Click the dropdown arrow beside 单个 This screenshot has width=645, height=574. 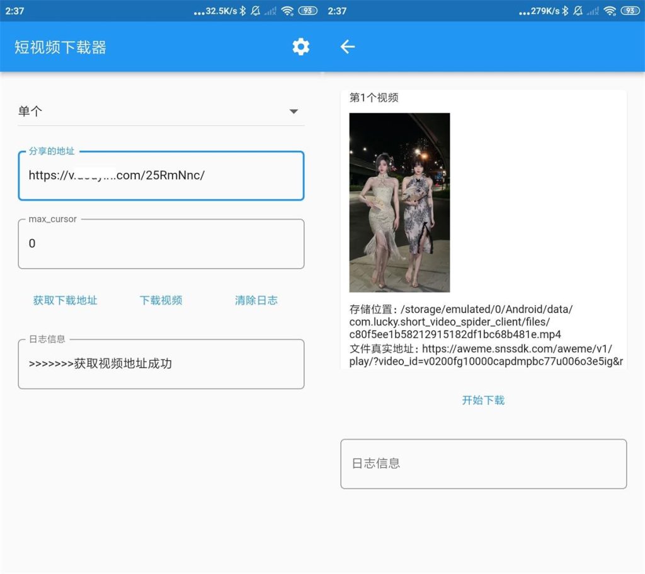tap(294, 111)
